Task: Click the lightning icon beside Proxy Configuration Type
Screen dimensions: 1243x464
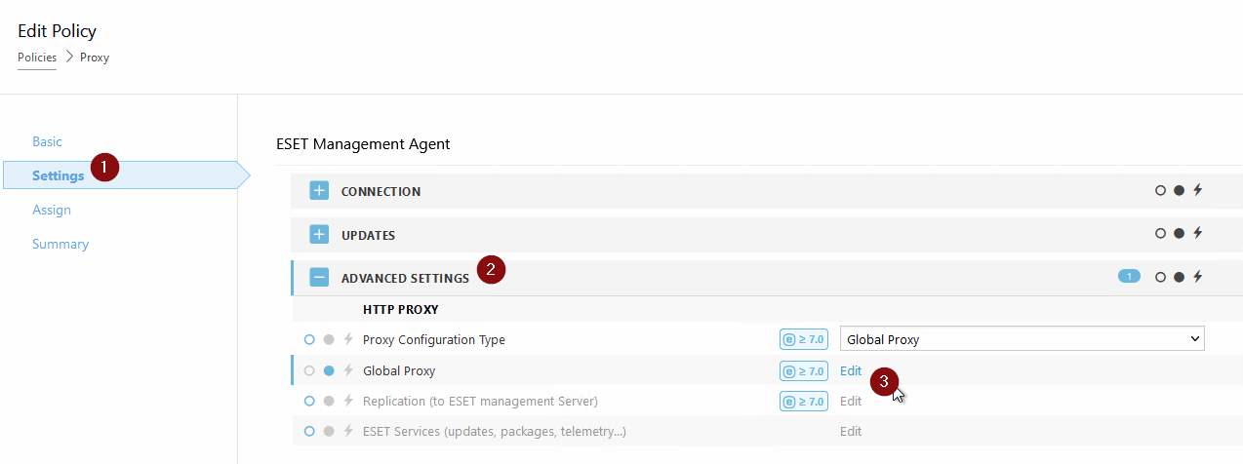Action: coord(348,339)
